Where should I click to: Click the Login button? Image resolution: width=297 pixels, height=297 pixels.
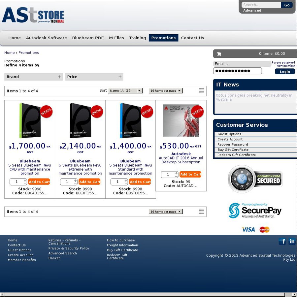point(285,72)
